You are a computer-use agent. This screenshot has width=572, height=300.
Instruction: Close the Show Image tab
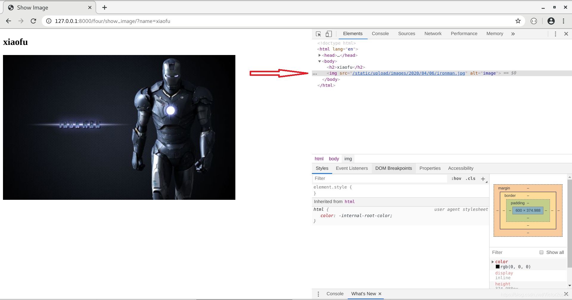click(90, 7)
